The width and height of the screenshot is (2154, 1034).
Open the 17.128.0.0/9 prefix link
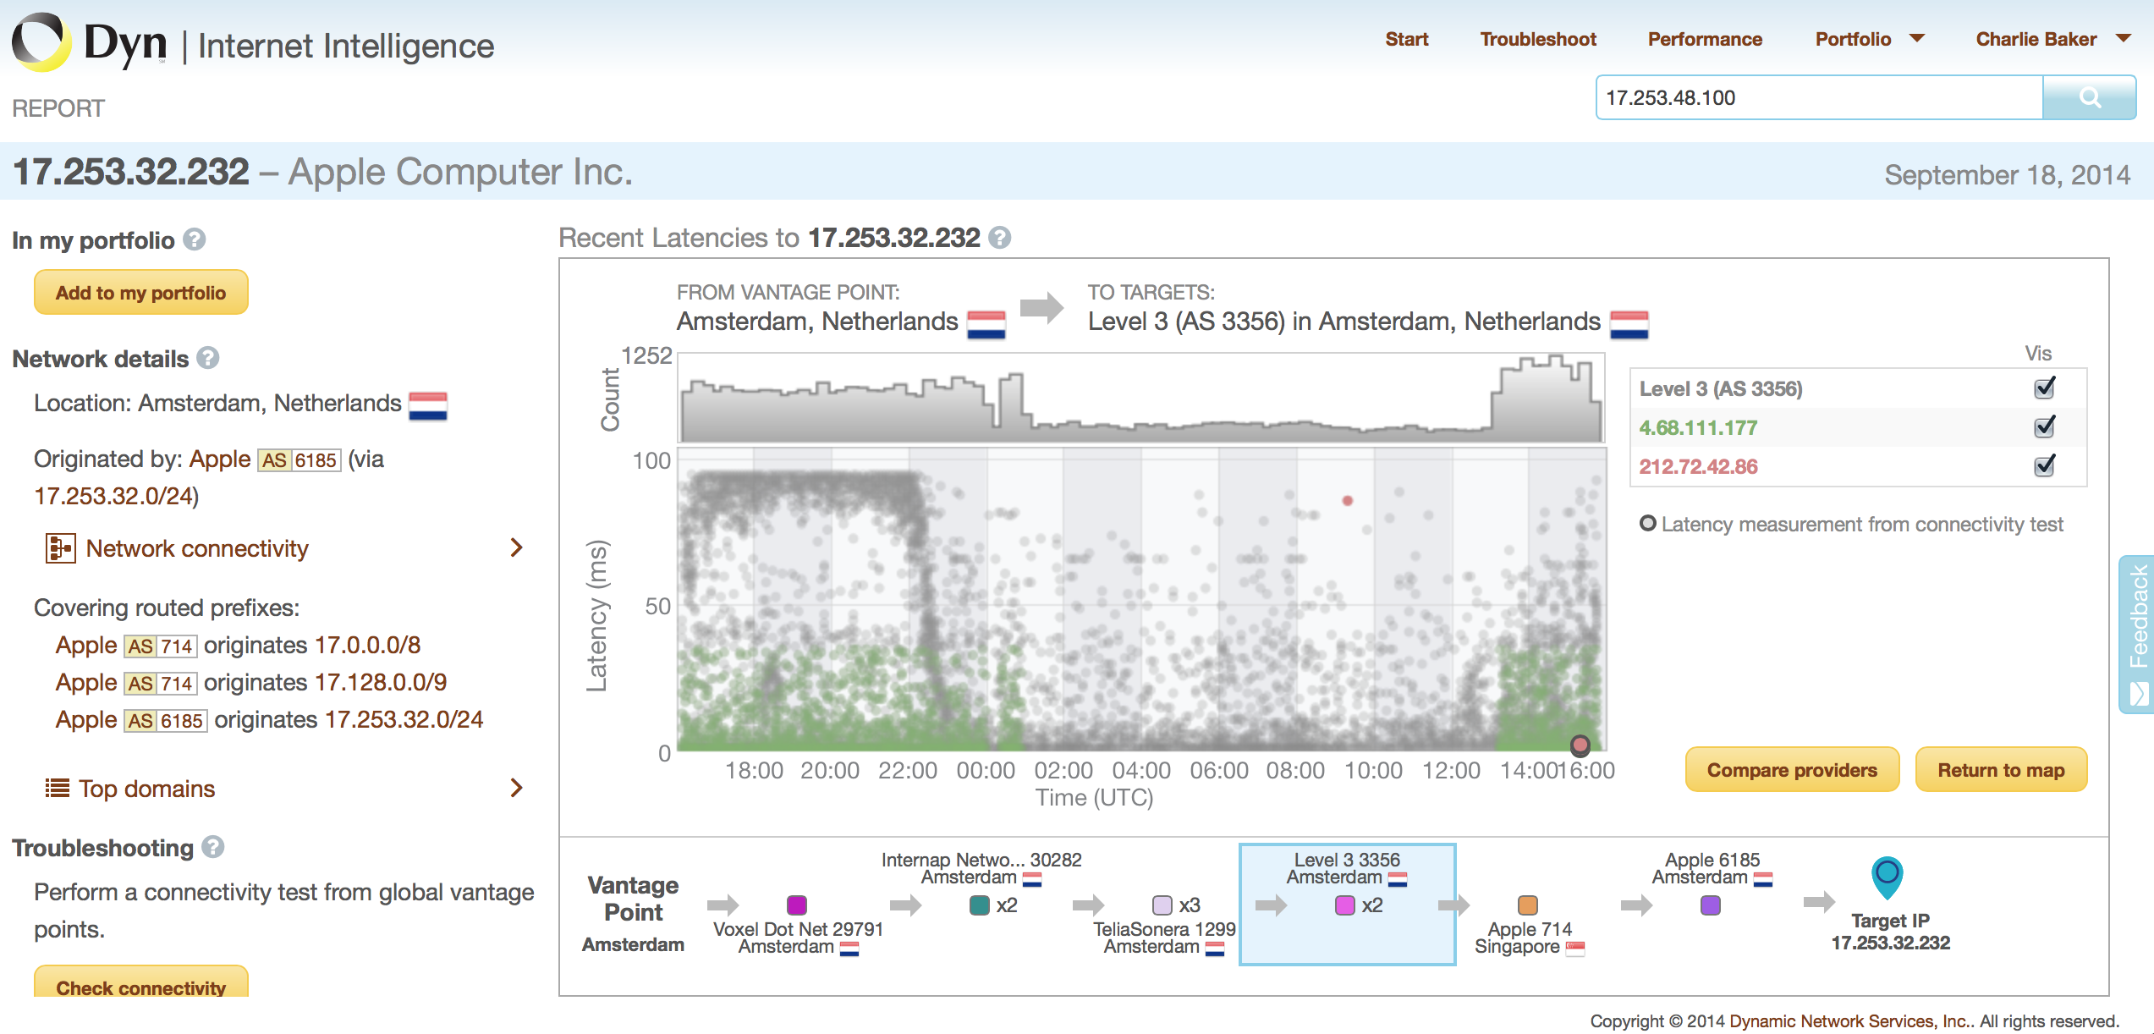point(381,682)
